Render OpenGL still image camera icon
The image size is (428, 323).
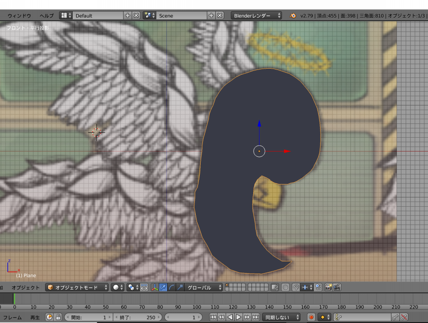(x=329, y=287)
